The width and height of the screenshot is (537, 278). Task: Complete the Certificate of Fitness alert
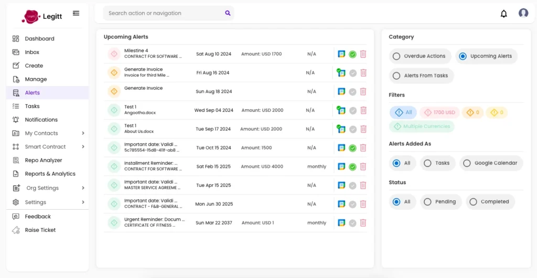click(352, 223)
